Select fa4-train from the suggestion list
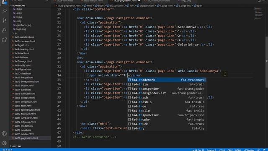 [167, 84]
